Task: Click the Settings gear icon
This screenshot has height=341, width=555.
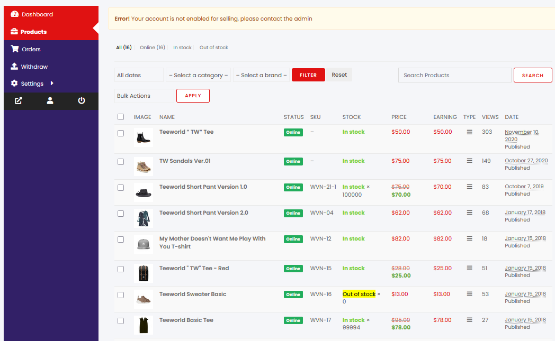Action: click(x=14, y=84)
